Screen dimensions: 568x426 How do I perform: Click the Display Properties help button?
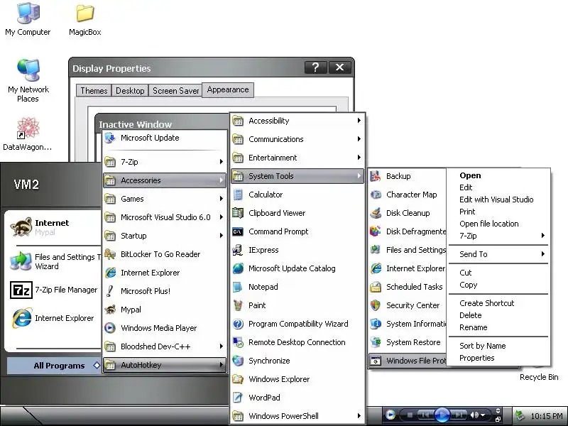315,67
